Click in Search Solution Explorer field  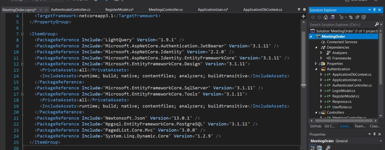click(x=341, y=25)
